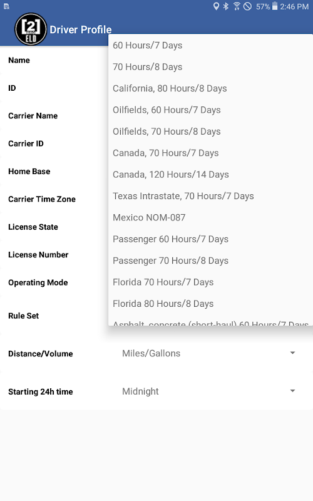Viewport: 313px width, 501px height.
Task: Tap the battery indicator icon
Action: click(275, 6)
